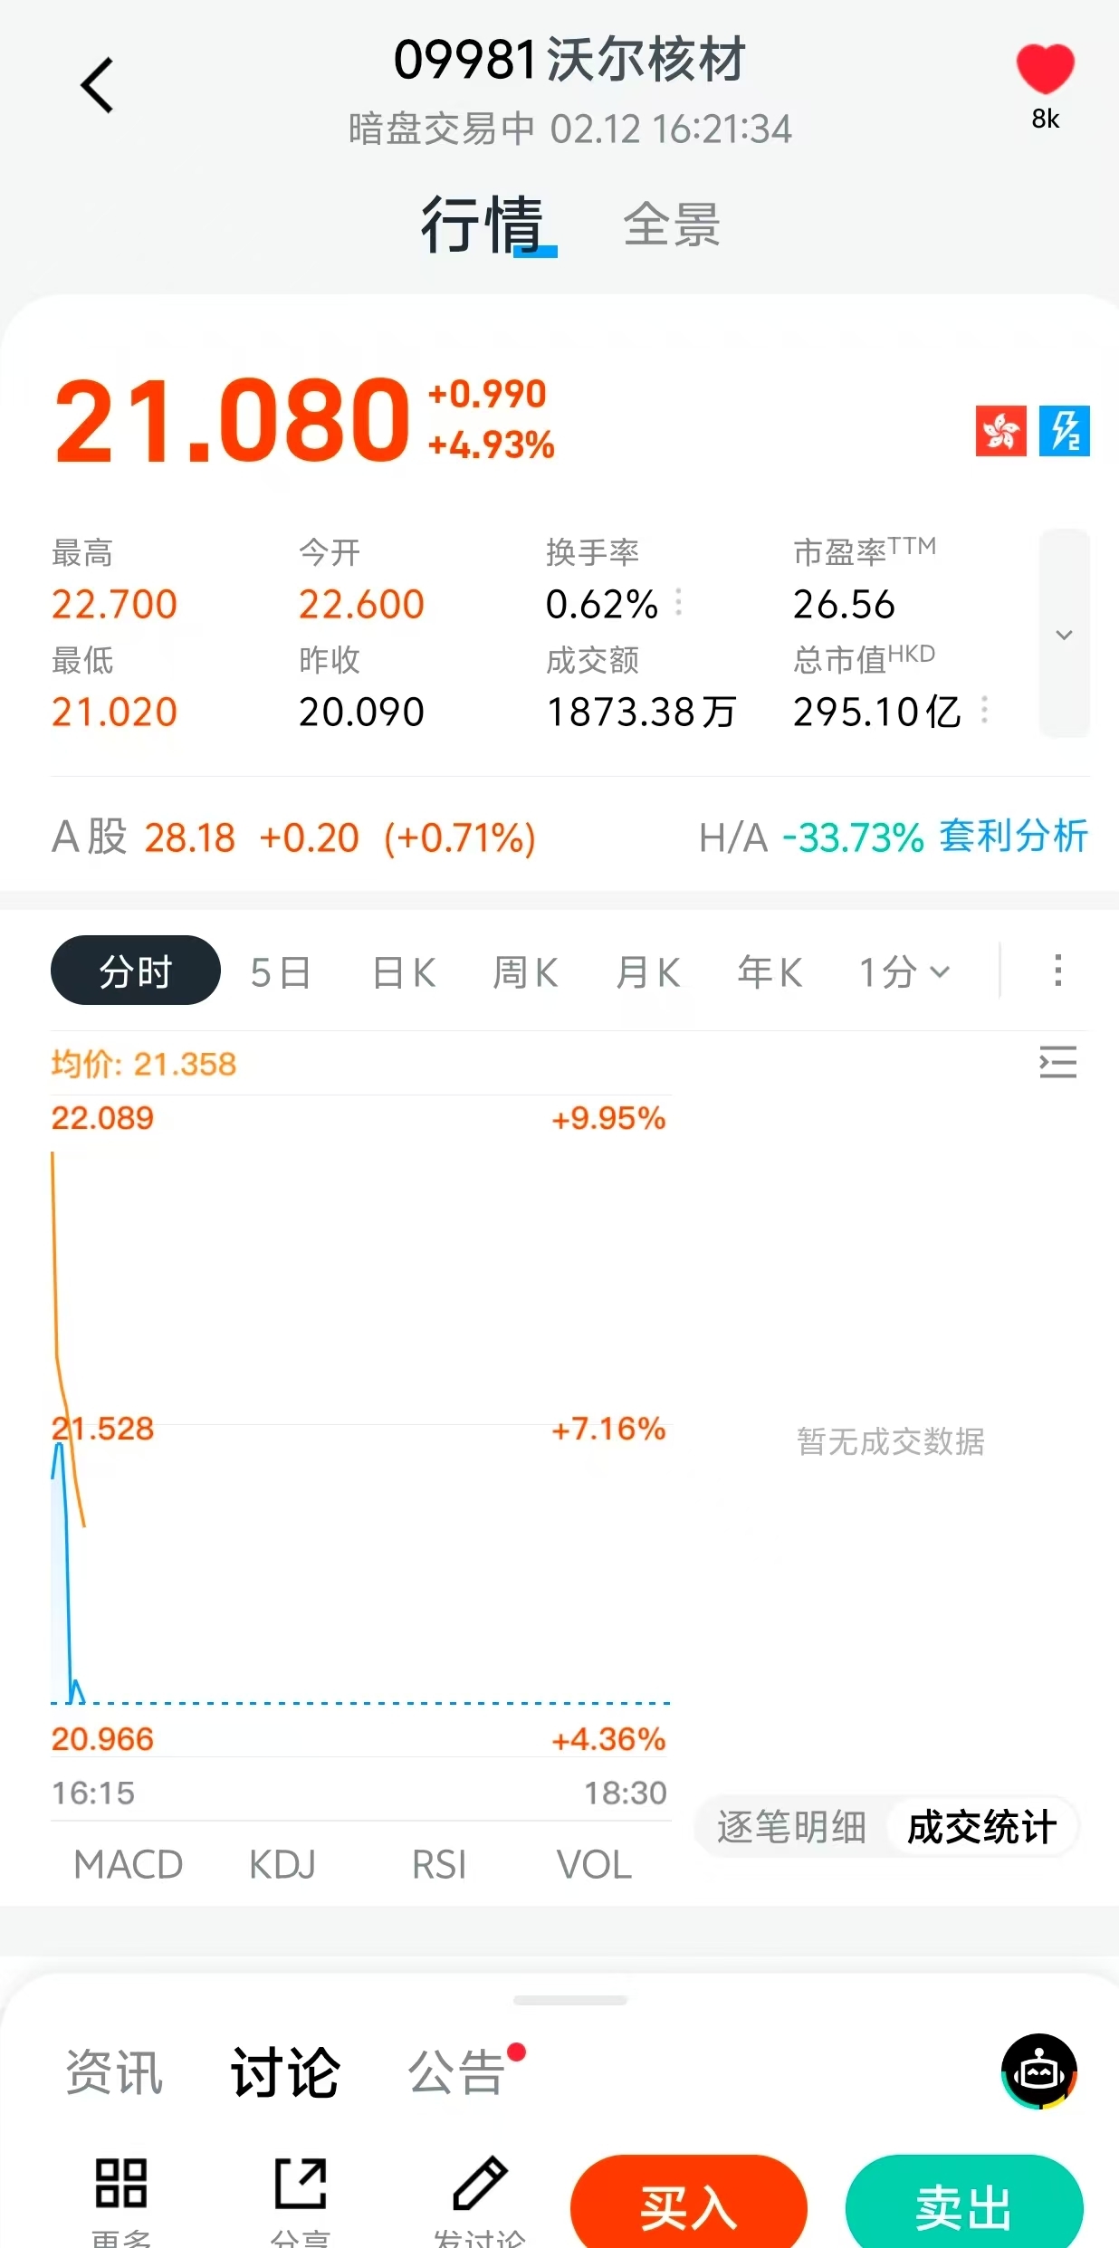
Task: Select the 日K chart tab
Action: pyautogui.click(x=404, y=972)
